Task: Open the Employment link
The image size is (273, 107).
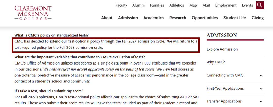Action: pyautogui.click(x=226, y=5)
